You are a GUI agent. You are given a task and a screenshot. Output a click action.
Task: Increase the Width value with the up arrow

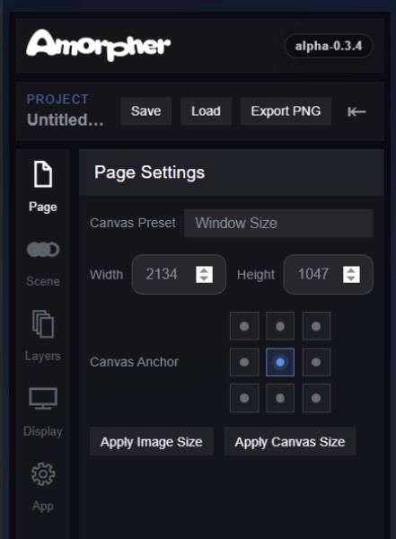point(204,270)
